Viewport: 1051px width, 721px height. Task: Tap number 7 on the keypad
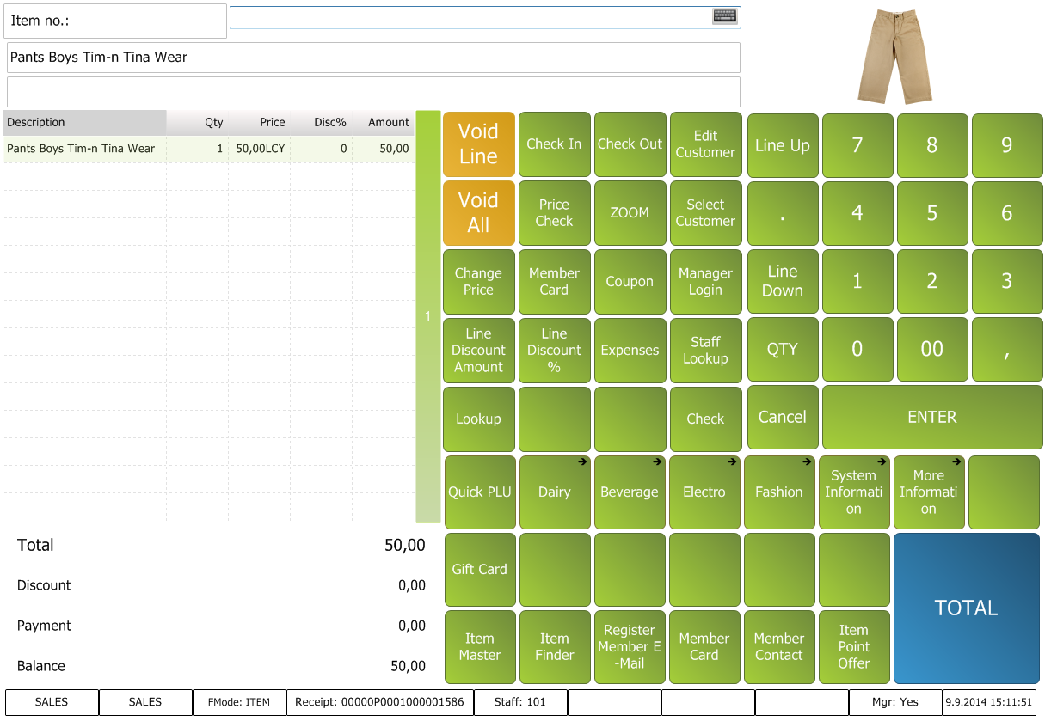point(857,145)
